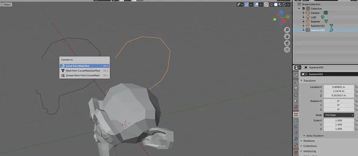Select Suzanne.001 in the outliner
This screenshot has height=156, width=358.
318,26
